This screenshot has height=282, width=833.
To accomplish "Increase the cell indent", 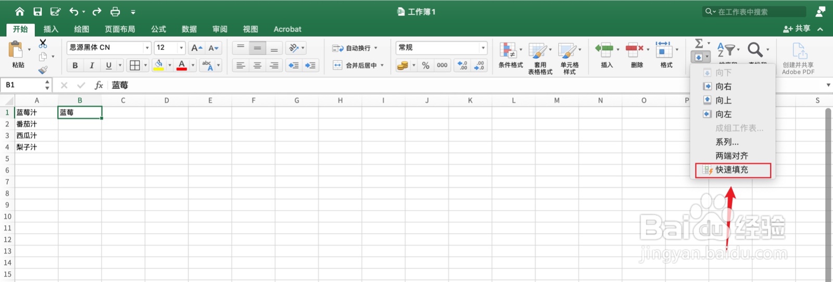I will tap(310, 65).
